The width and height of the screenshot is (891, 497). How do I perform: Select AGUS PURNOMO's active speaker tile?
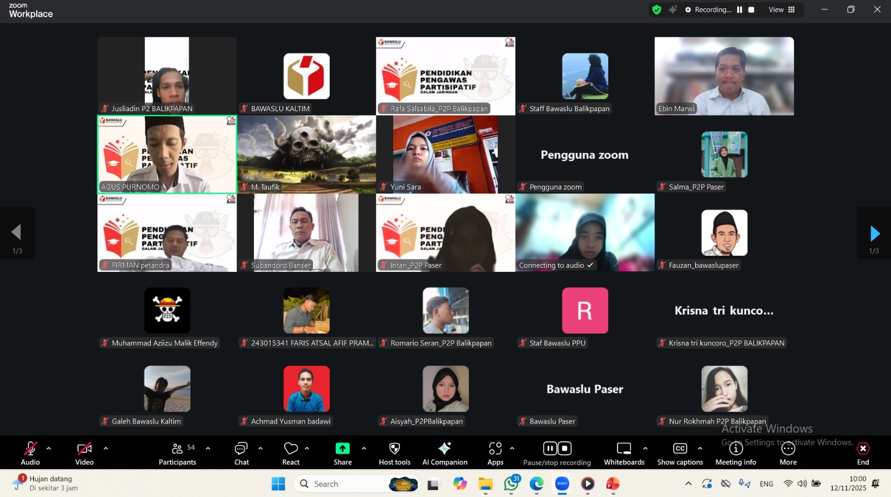167,155
